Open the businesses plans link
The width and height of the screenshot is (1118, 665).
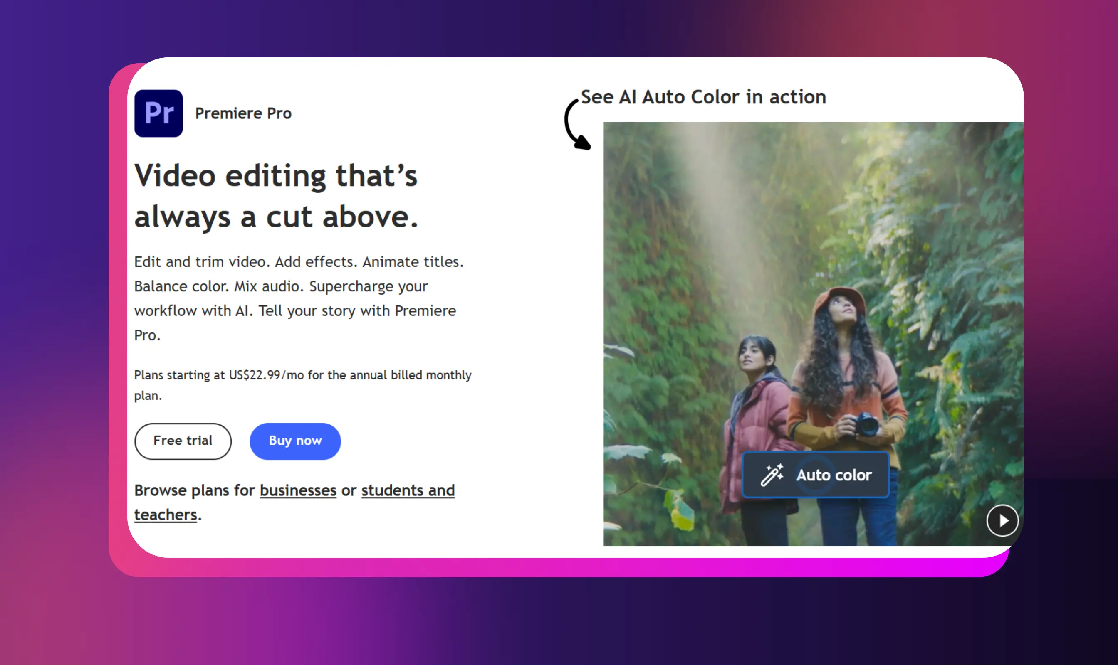tap(298, 490)
